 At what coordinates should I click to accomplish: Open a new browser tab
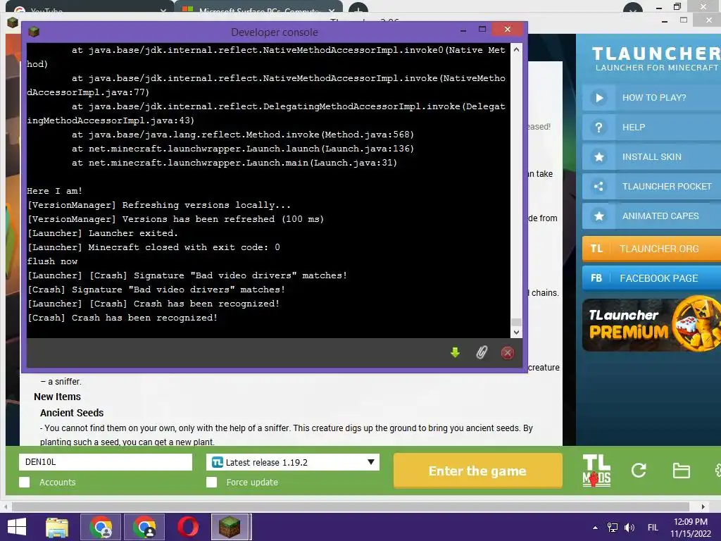click(x=358, y=8)
